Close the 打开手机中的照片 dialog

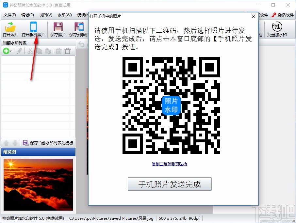[254, 16]
